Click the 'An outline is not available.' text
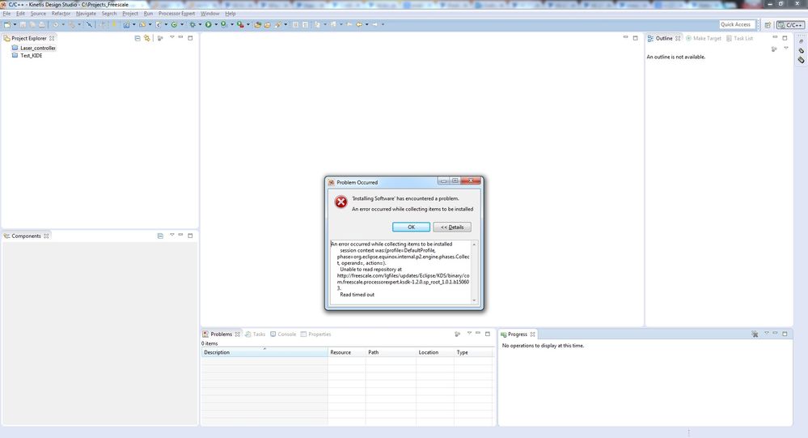This screenshot has height=438, width=808. point(675,57)
